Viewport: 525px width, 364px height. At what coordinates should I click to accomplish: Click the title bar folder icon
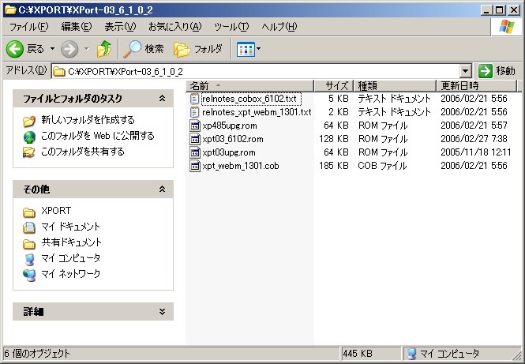tap(10, 9)
